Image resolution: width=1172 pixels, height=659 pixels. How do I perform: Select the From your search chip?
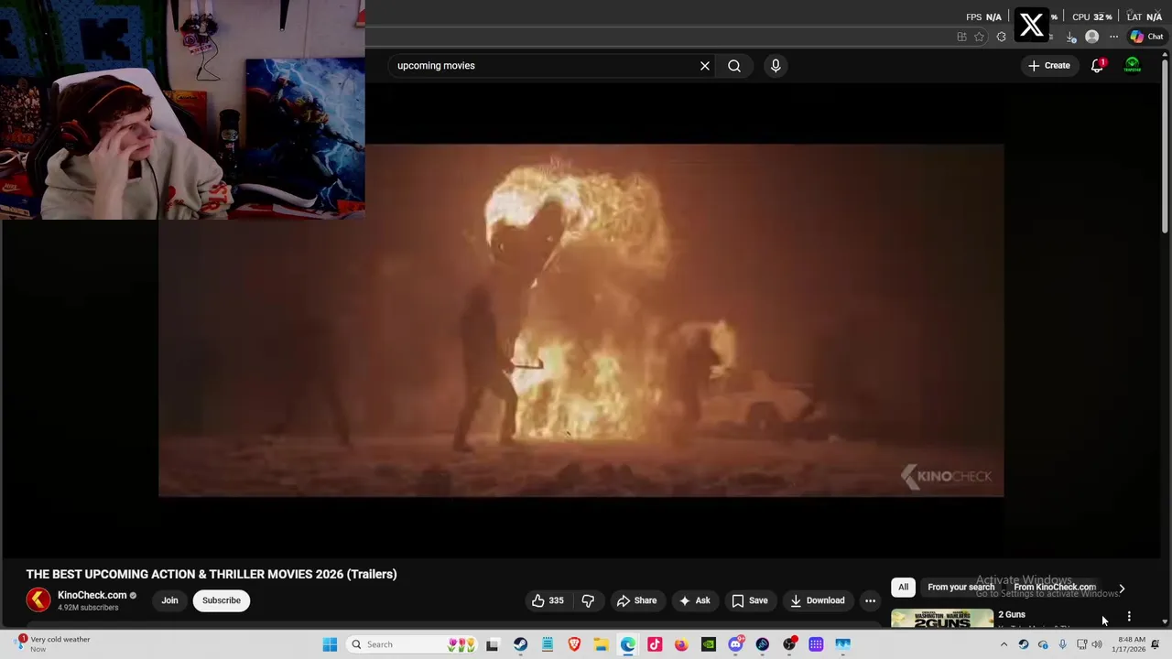[x=960, y=588]
